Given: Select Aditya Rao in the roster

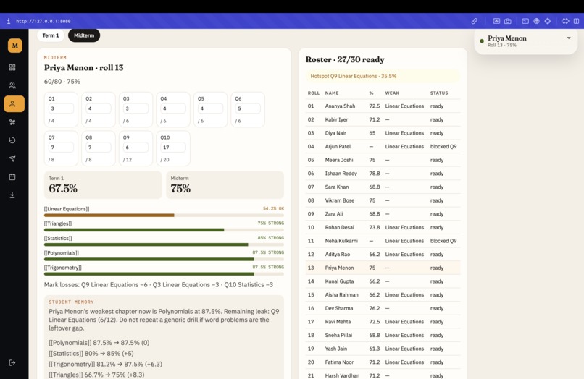Looking at the screenshot, I should [383, 255].
